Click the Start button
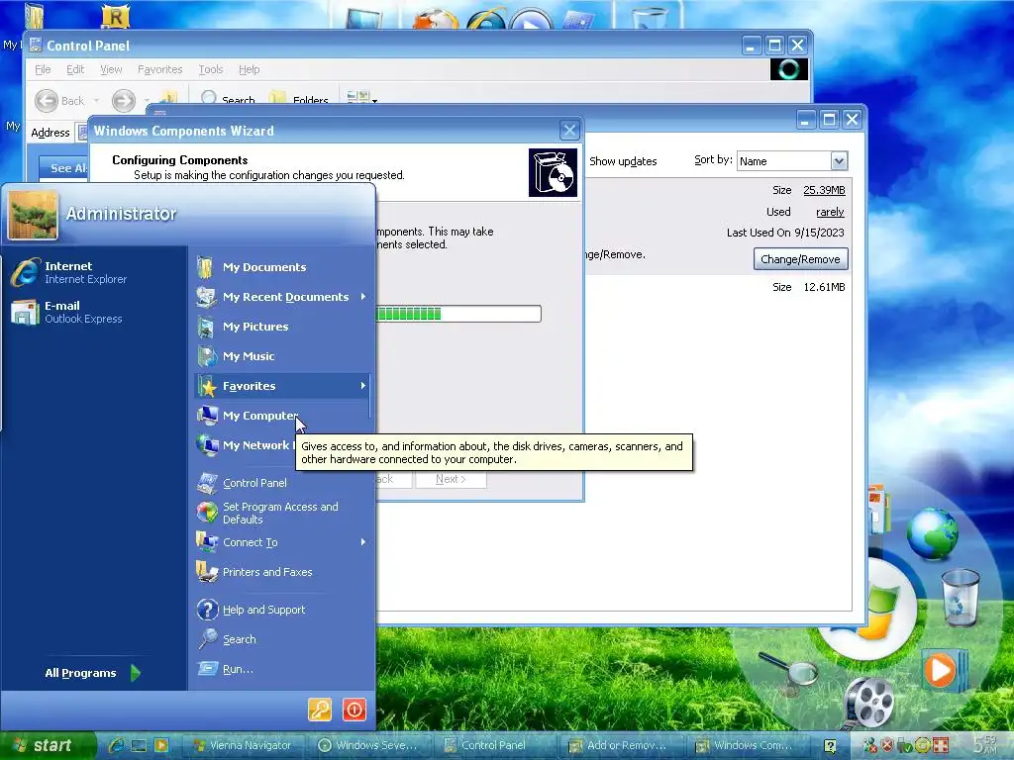This screenshot has width=1014, height=760. point(47,745)
